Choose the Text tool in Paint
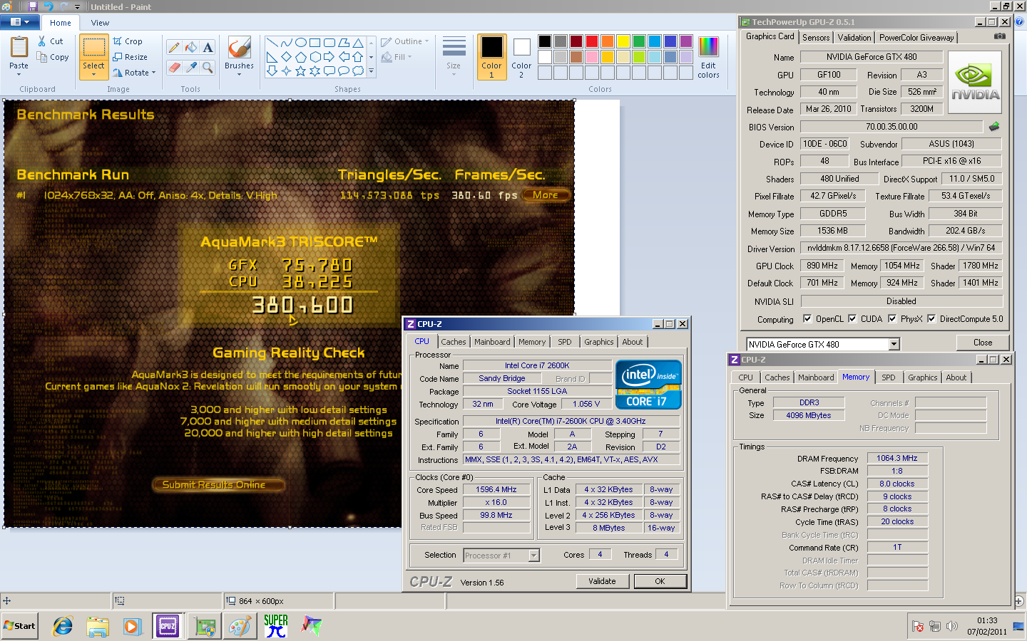This screenshot has width=1027, height=641. pos(208,48)
